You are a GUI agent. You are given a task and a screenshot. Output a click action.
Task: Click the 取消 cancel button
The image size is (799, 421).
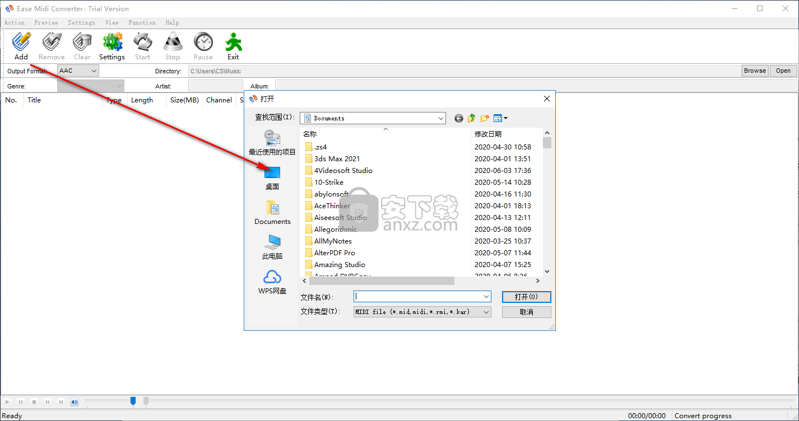pos(526,312)
